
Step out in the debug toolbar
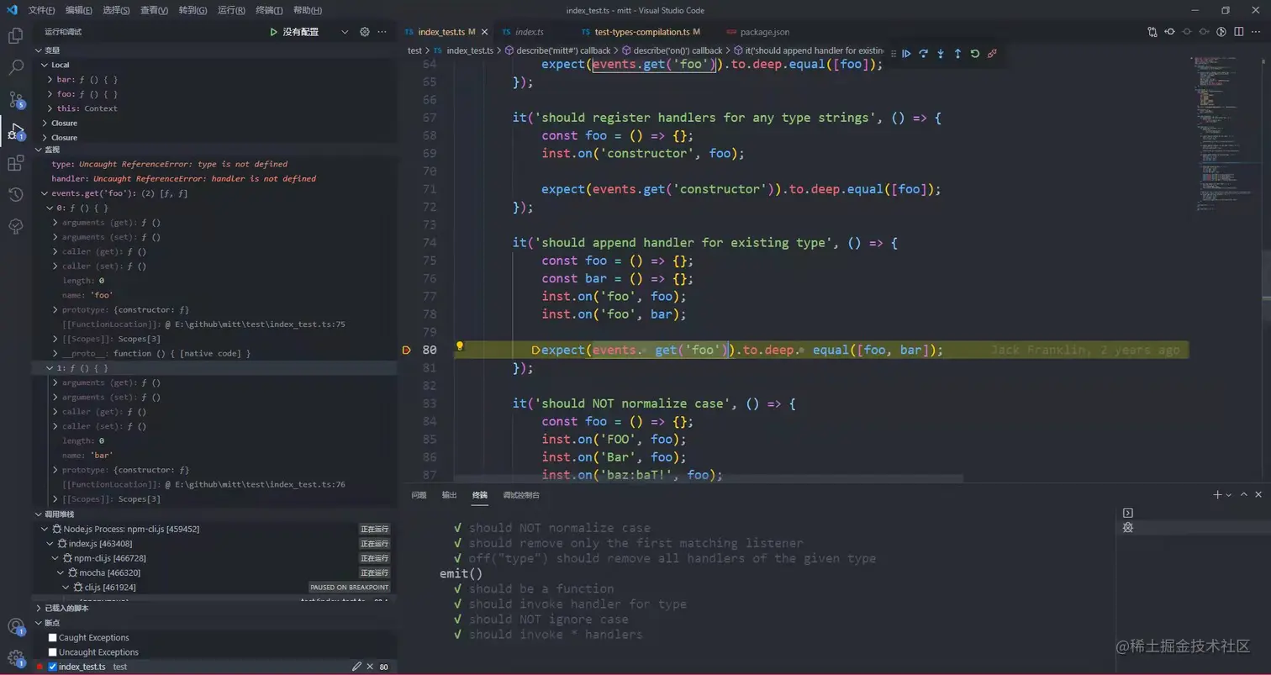[957, 54]
